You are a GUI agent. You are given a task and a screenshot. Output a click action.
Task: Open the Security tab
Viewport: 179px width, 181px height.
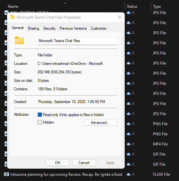(49, 28)
